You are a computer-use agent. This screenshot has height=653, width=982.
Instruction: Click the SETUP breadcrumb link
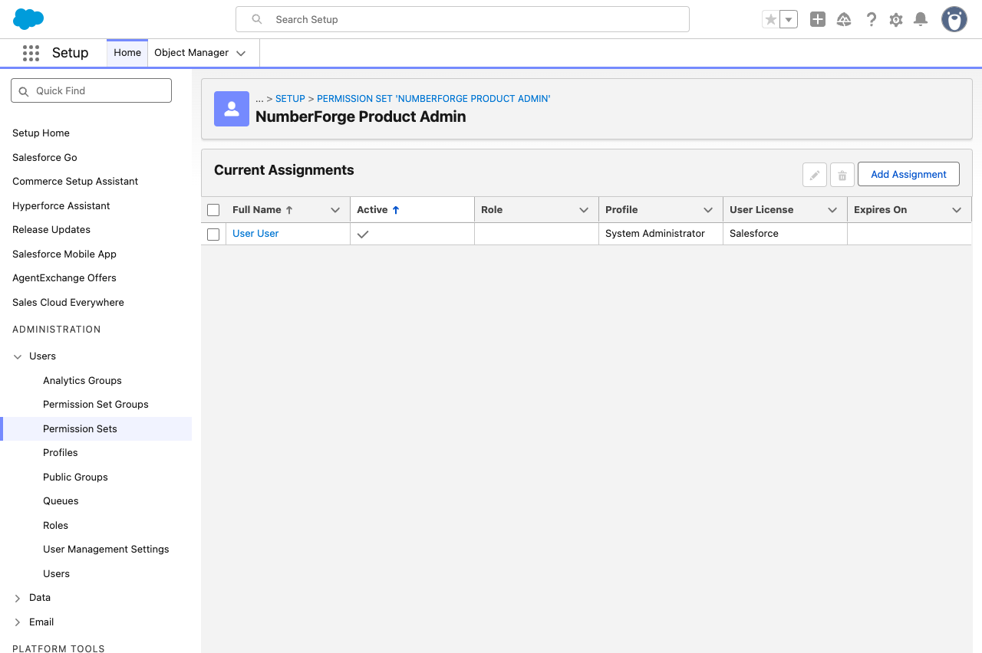click(x=290, y=99)
